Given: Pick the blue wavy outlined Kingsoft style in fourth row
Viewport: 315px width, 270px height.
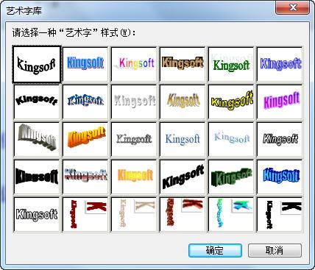Looking at the screenshot, I should [x=280, y=177].
